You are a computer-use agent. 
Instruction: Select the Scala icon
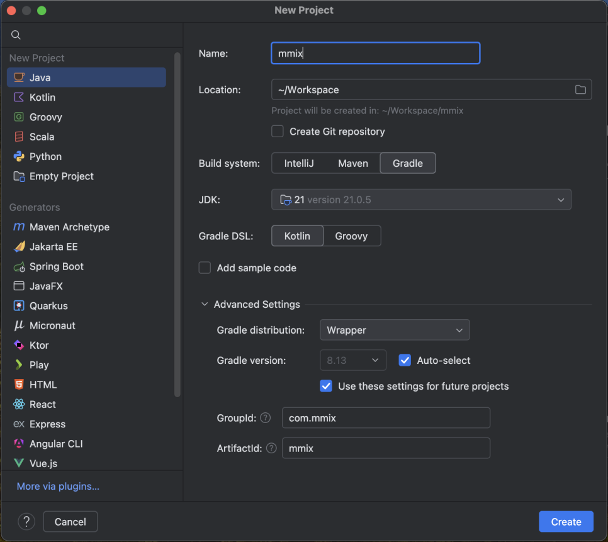[19, 137]
